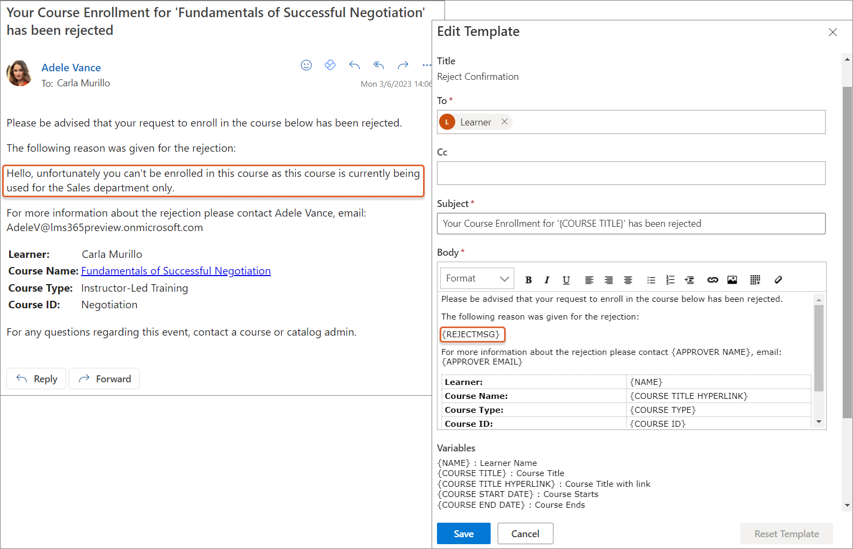Click the insert table grid icon
The height and width of the screenshot is (549, 853).
[x=755, y=280]
